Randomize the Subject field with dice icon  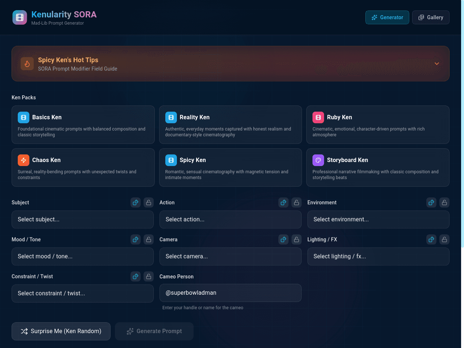point(136,203)
